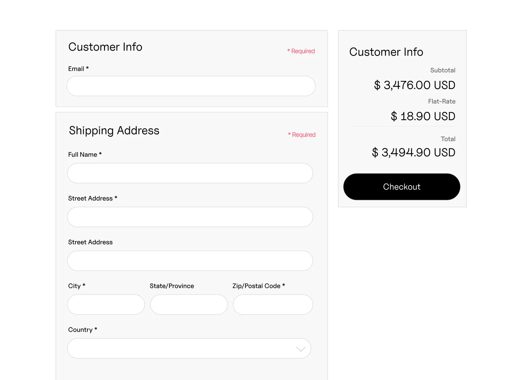Click the Flat-Rate shipping amount
Viewport: 522px width, 380px height.
(x=423, y=116)
